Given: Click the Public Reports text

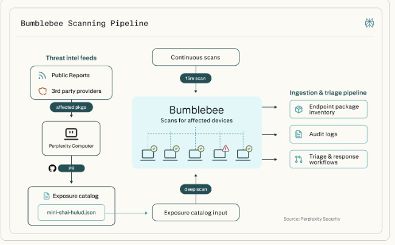Looking at the screenshot, I should [70, 75].
